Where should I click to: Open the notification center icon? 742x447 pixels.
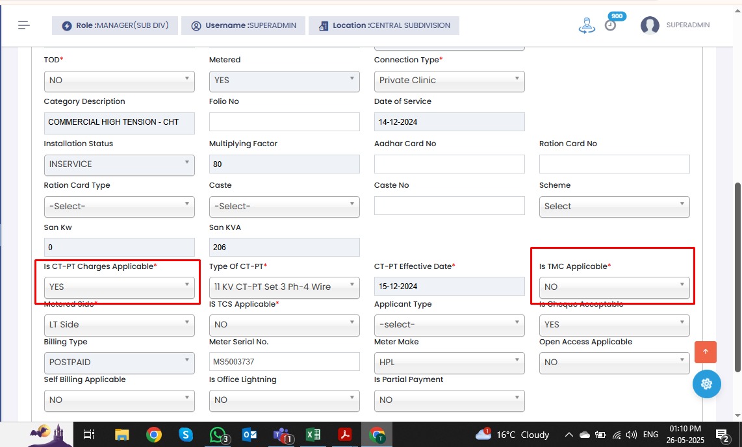click(722, 435)
